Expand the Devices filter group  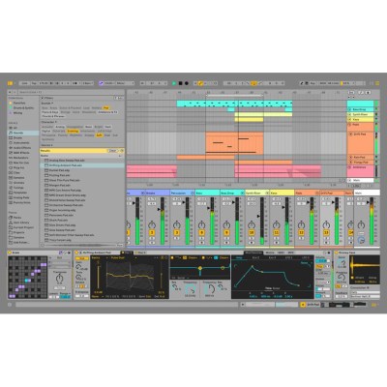(47, 145)
